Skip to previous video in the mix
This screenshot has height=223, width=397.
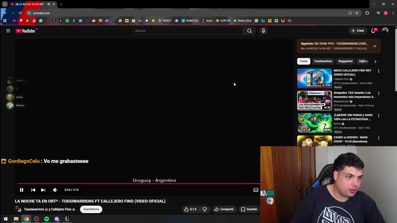pyautogui.click(x=33, y=190)
